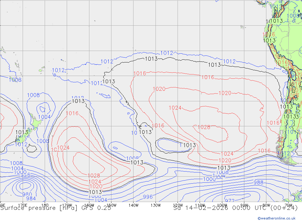
Task: Click the blue 972 isobar label
Action: pos(230,200)
